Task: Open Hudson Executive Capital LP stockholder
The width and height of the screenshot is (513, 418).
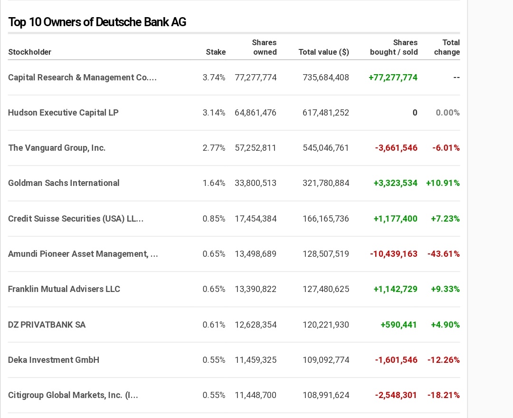Action: coord(63,112)
